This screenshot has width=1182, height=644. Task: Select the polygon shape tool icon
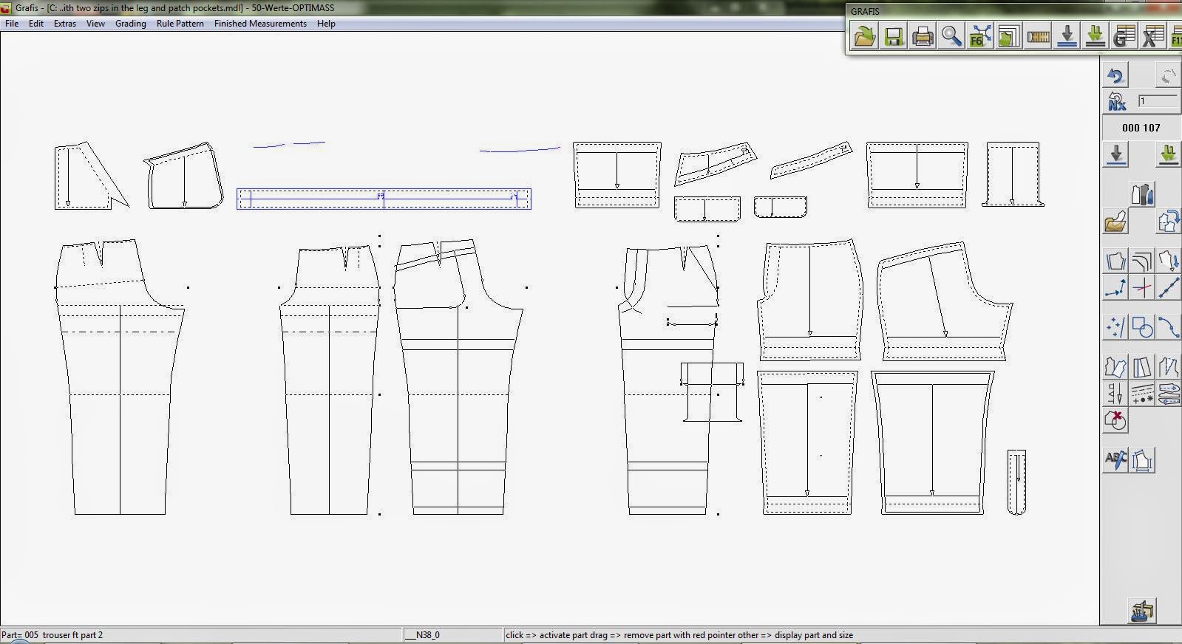tap(1115, 261)
